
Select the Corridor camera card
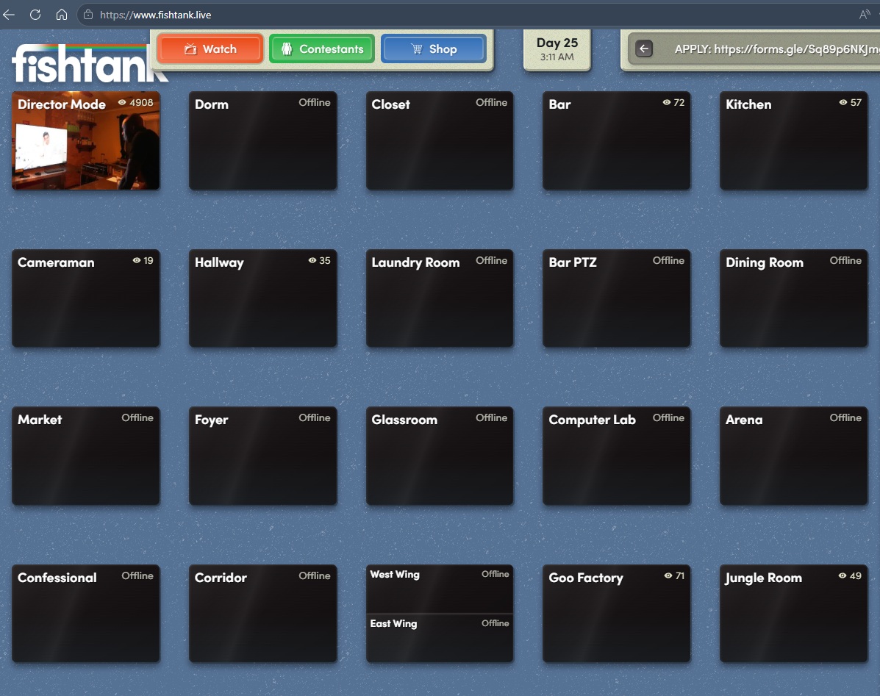(x=262, y=614)
